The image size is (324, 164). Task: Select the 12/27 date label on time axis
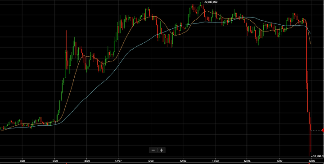[x=118, y=160]
